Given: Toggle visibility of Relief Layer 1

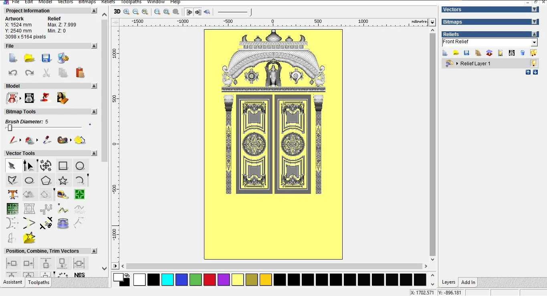Looking at the screenshot, I should pos(534,63).
